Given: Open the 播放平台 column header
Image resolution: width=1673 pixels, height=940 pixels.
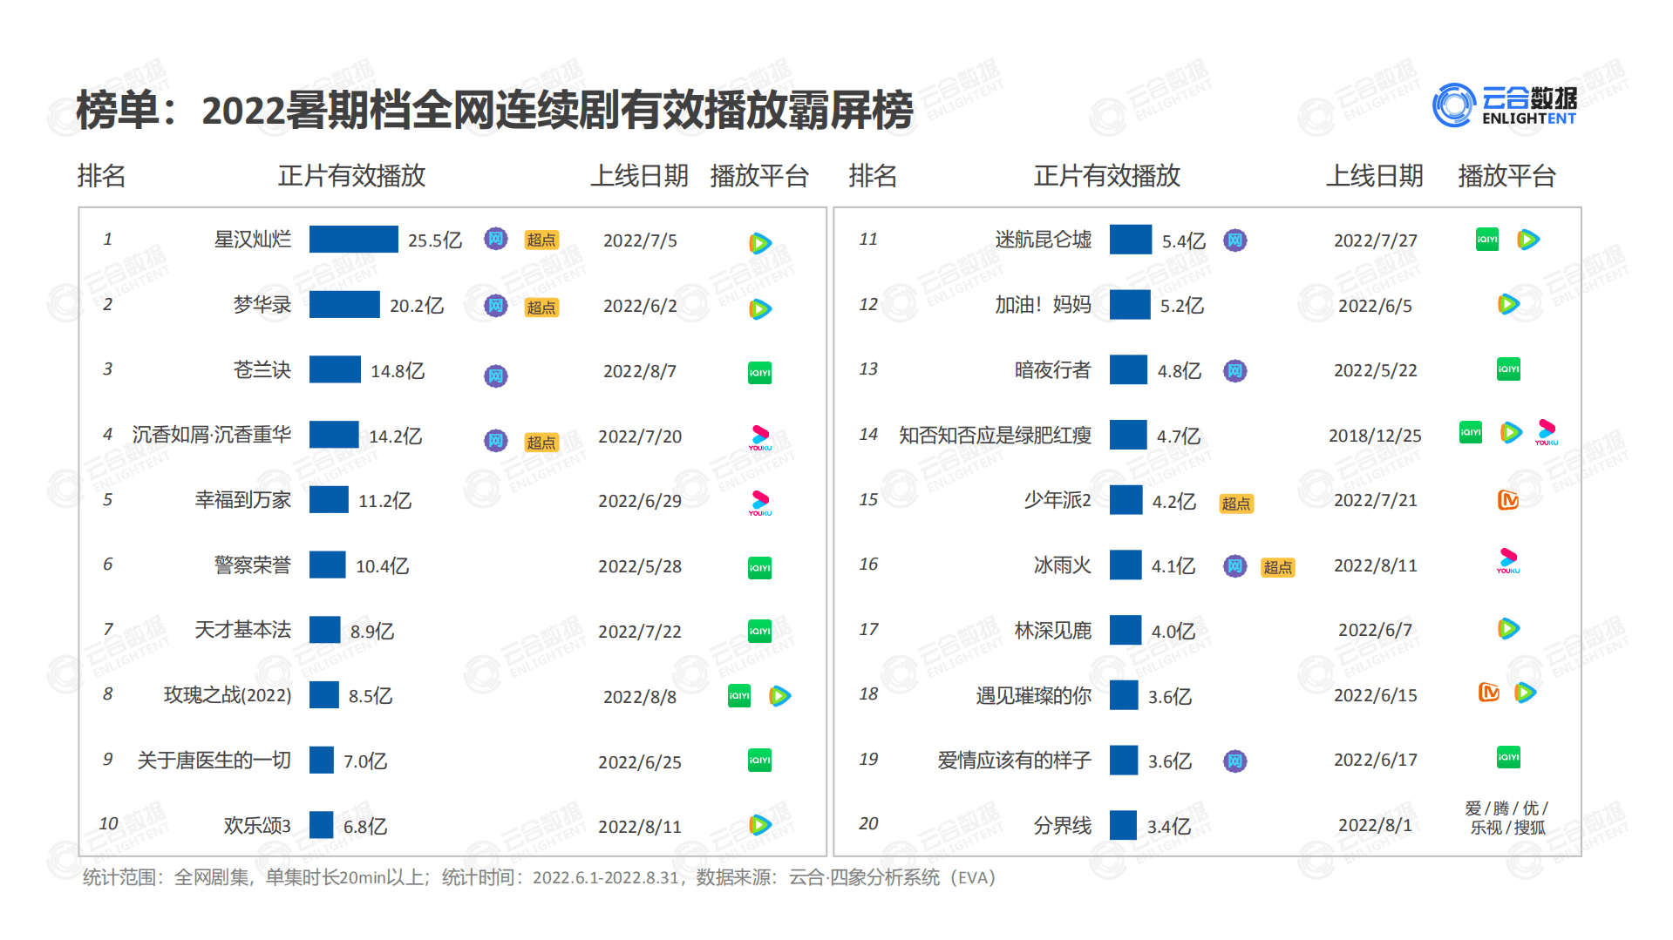Looking at the screenshot, I should tap(759, 177).
